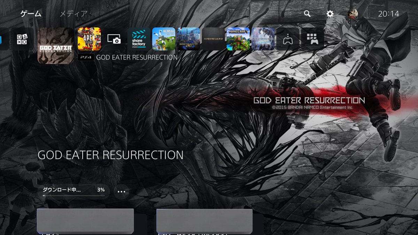Open the user profile avatar
Image resolution: width=418 pixels, height=235 pixels.
coord(353,14)
